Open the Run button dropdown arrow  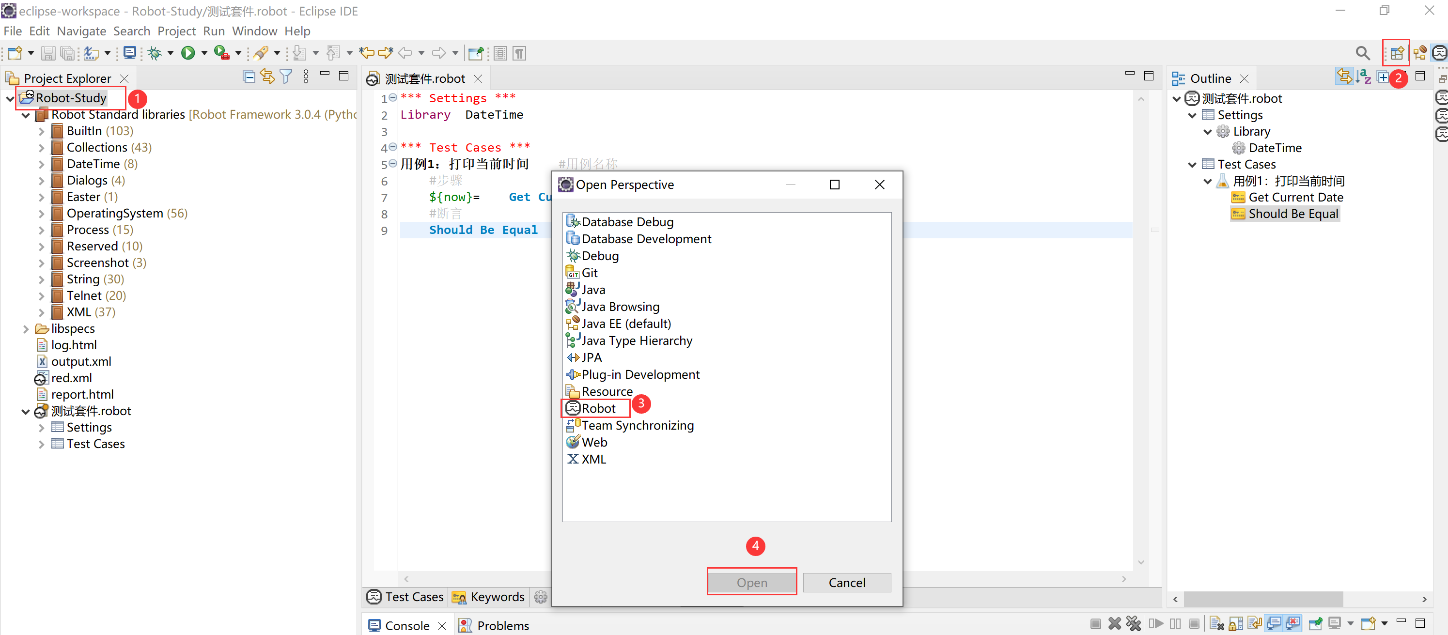[x=204, y=53]
